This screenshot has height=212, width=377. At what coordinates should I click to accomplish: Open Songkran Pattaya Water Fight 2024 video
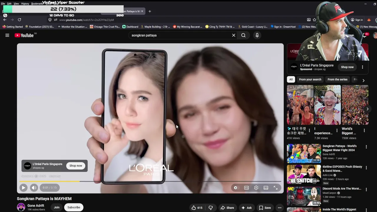[304, 153]
